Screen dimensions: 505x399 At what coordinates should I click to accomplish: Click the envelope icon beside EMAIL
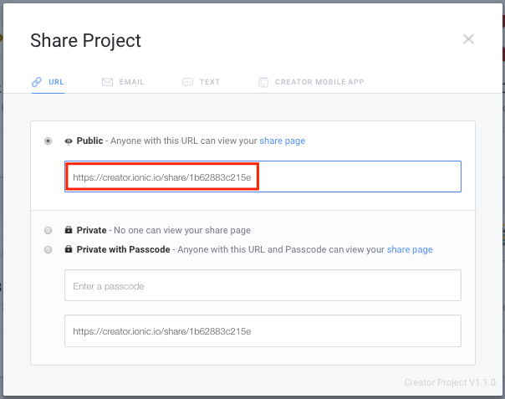[107, 82]
